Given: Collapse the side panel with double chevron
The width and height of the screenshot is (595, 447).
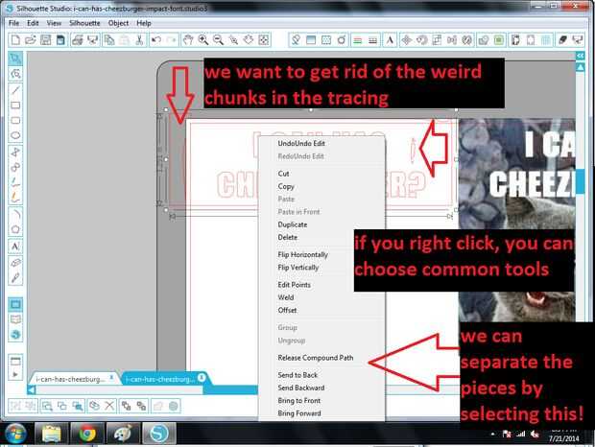Looking at the screenshot, I should tap(581, 56).
